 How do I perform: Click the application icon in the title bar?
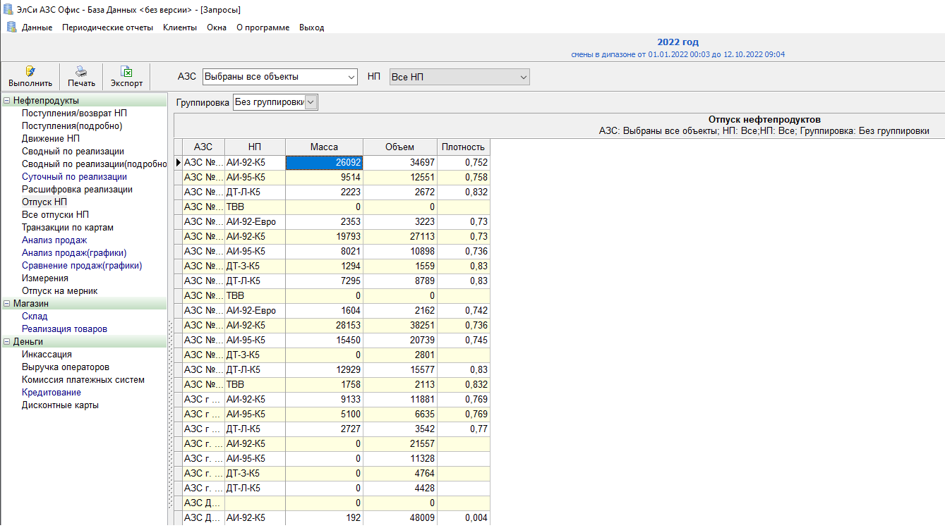[8, 9]
